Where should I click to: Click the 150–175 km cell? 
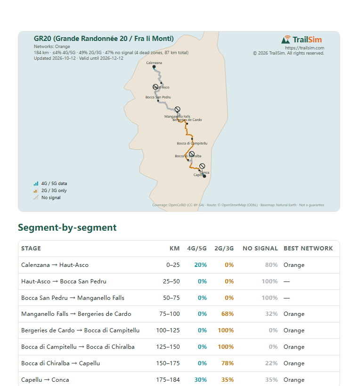point(168,363)
